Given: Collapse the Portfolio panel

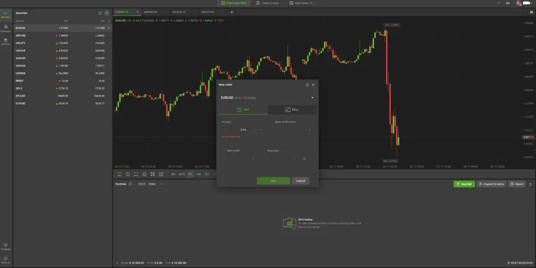Looking at the screenshot, I should click(x=531, y=184).
